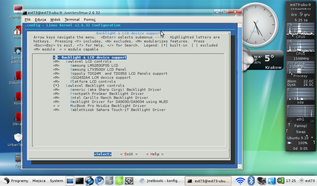Click the < Help > button

click(x=155, y=154)
